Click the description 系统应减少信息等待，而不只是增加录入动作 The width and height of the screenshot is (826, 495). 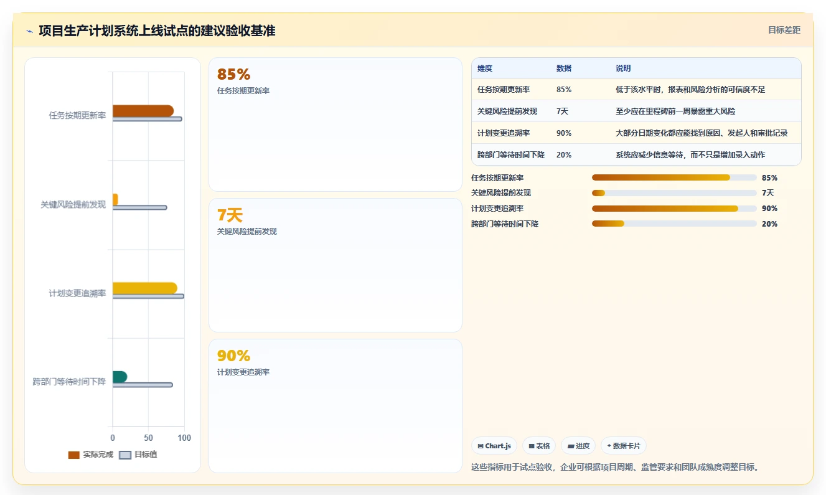pyautogui.click(x=690, y=155)
